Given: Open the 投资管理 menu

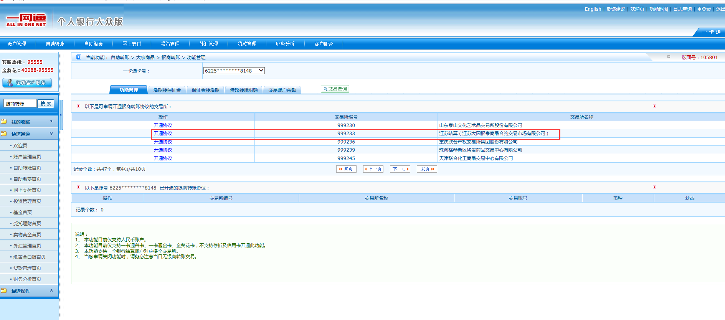Looking at the screenshot, I should [170, 44].
